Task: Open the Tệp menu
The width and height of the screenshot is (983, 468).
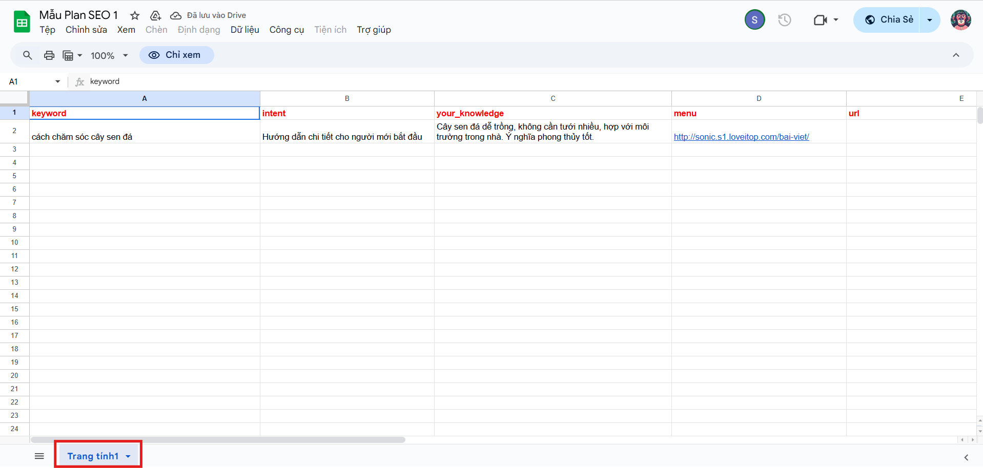Action: coord(47,30)
